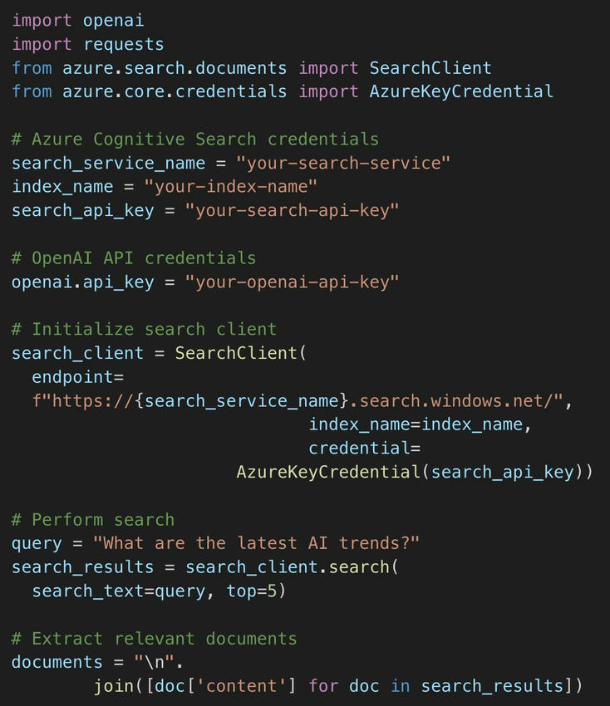
Task: Click the top=5 argument
Action: pyautogui.click(x=251, y=591)
